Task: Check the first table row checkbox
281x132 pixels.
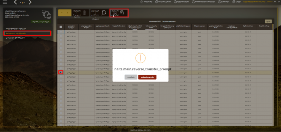Action: 61,32
